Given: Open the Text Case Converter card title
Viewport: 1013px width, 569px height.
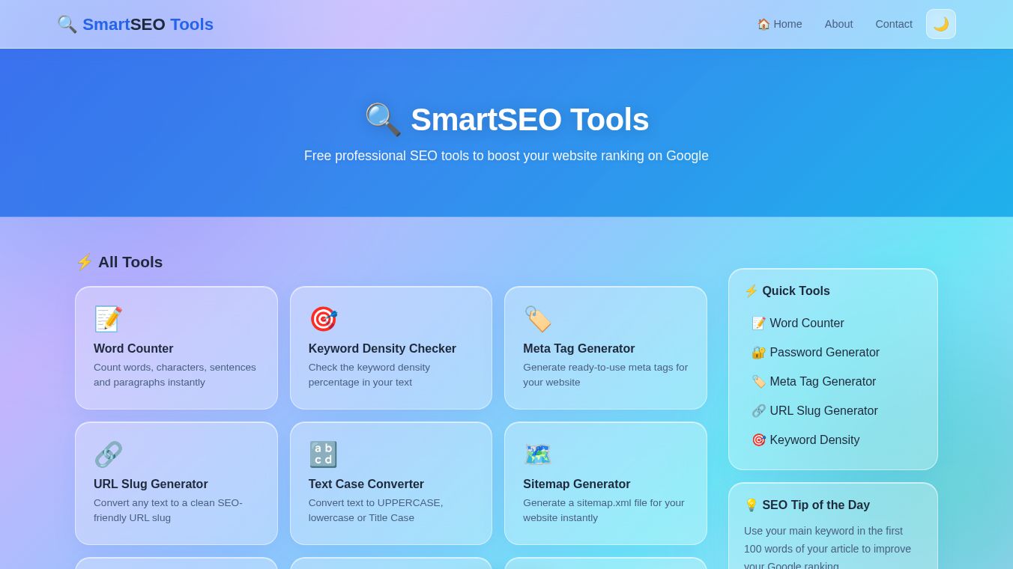Looking at the screenshot, I should [x=366, y=484].
